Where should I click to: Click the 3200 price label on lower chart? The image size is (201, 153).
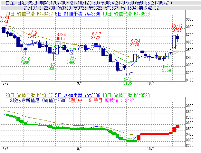(x=190, y=146)
